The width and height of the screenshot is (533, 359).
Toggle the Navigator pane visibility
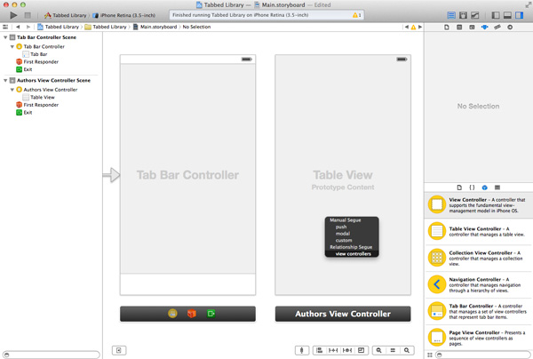(x=496, y=15)
